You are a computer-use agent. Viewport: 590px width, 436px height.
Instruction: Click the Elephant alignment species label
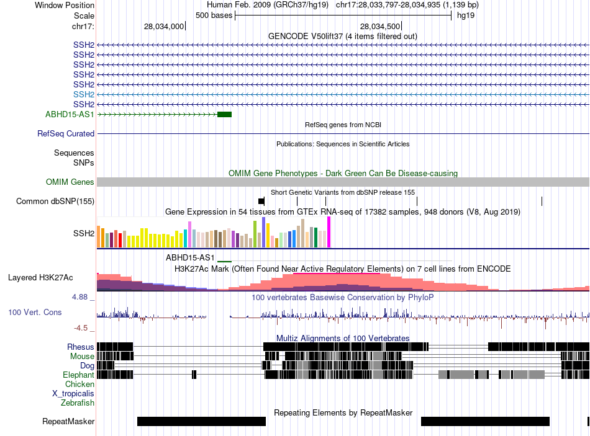tap(78, 375)
